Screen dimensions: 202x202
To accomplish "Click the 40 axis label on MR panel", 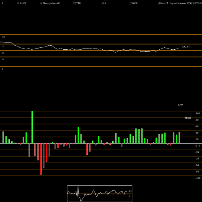I will (x=197, y=133).
